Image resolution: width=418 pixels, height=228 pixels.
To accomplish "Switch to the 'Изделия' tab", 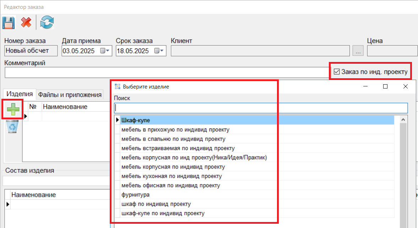I will (x=20, y=94).
